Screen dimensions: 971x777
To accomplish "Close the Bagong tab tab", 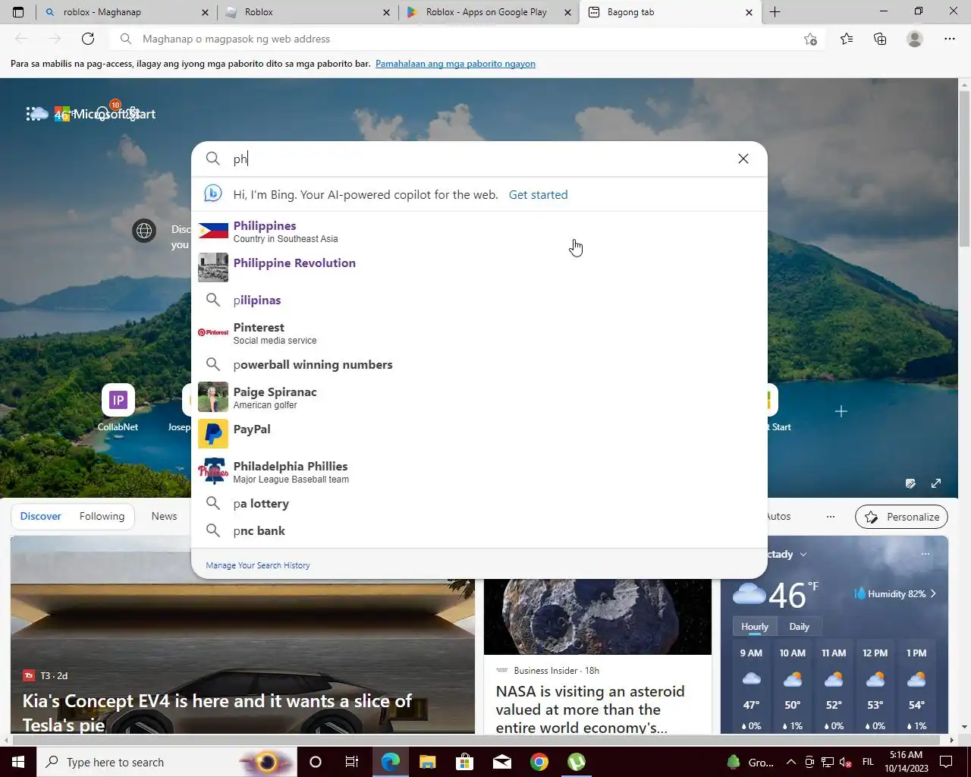I will click(x=749, y=12).
